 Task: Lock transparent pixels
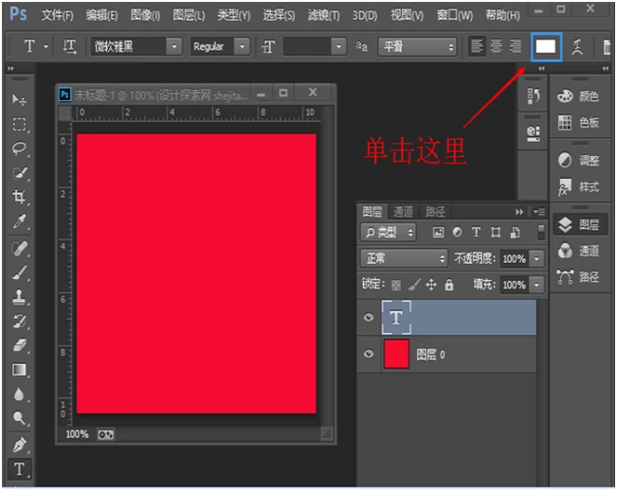coord(396,285)
